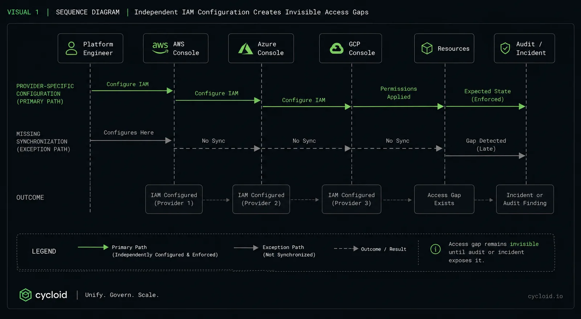The width and height of the screenshot is (581, 319).
Task: Click the Resources label text
Action: (454, 49)
